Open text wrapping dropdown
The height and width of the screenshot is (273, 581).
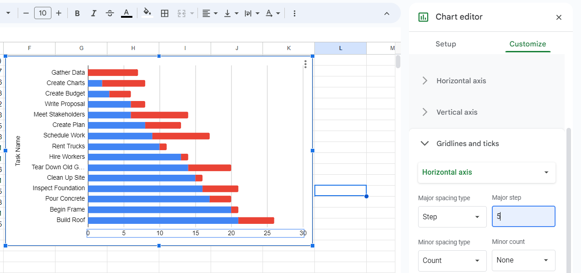(252, 13)
